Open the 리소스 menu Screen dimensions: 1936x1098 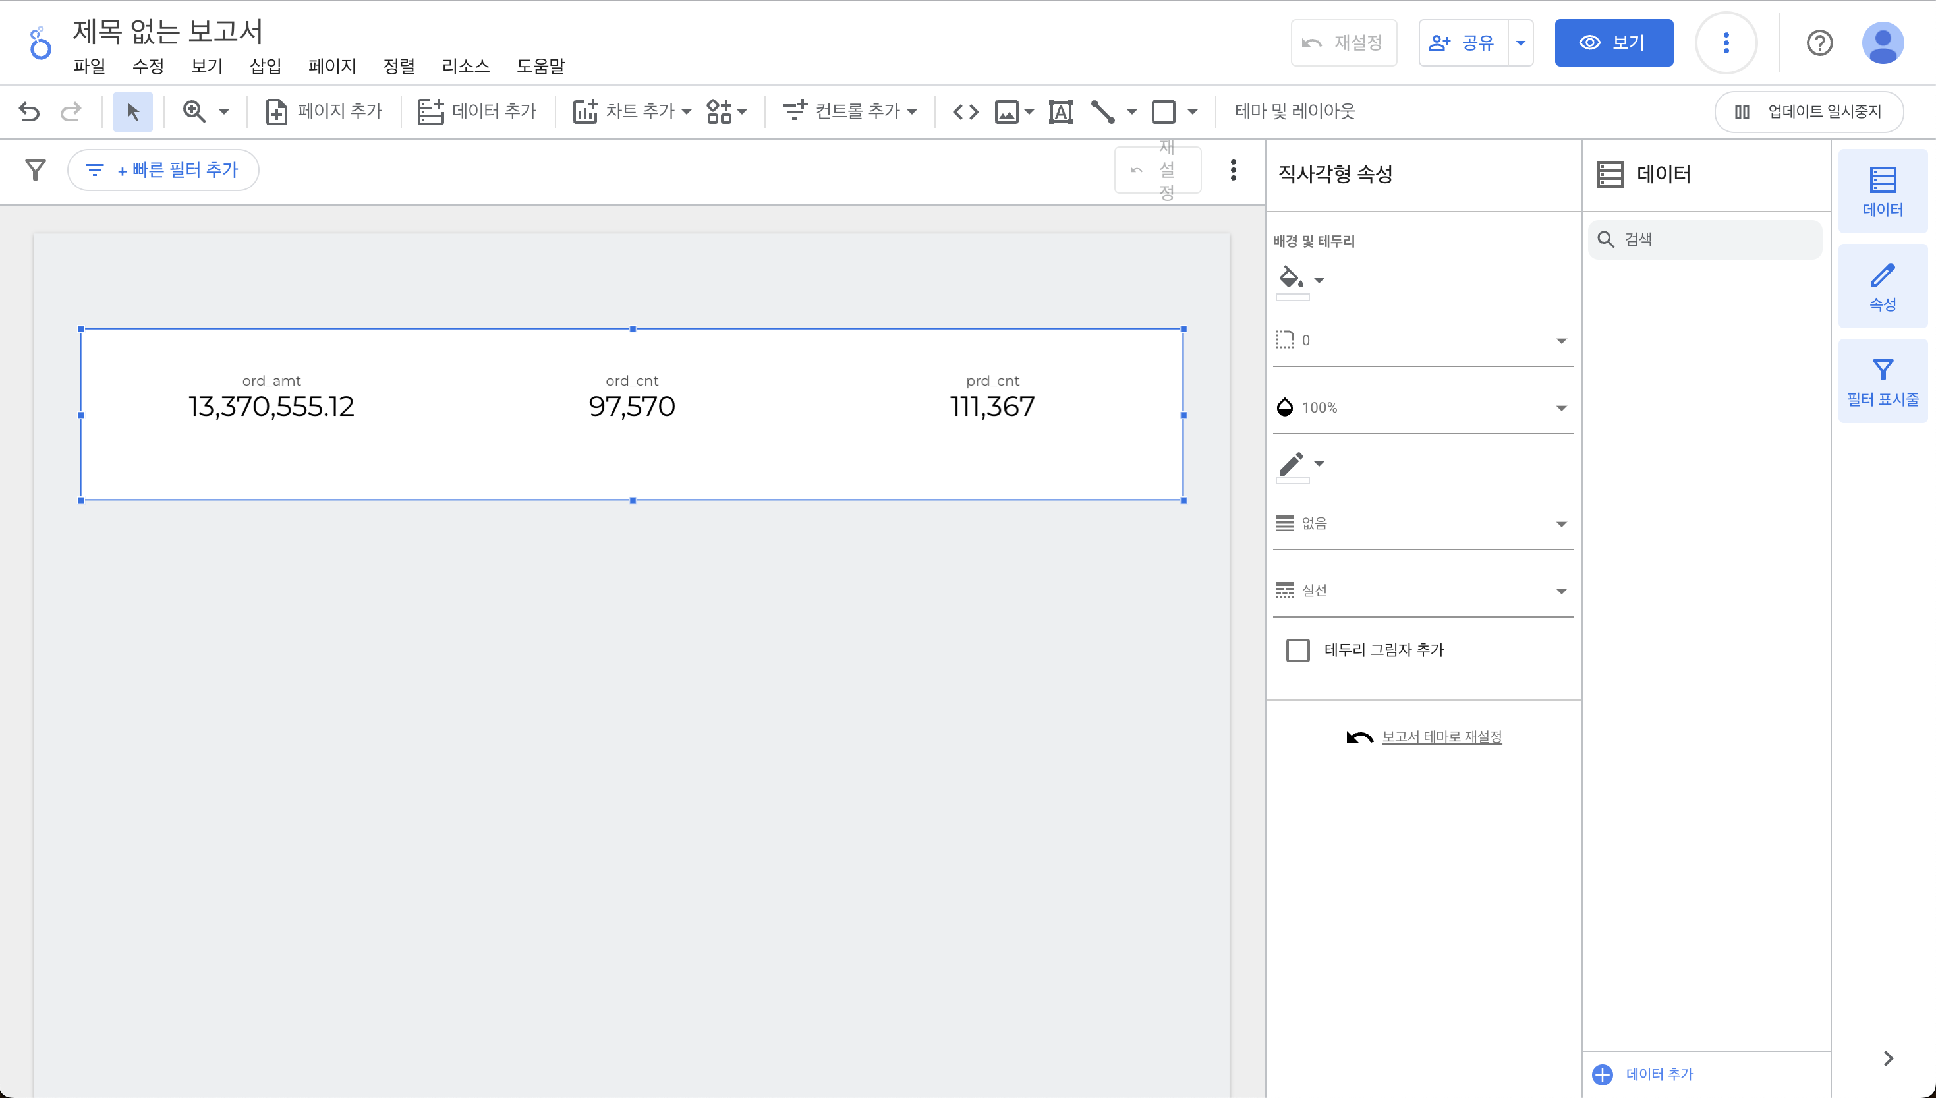coord(465,67)
